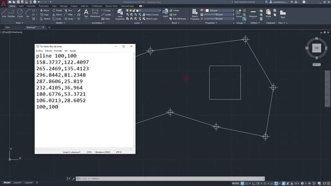Open the Annotate ribbon tab

pyautogui.click(x=31, y=6)
